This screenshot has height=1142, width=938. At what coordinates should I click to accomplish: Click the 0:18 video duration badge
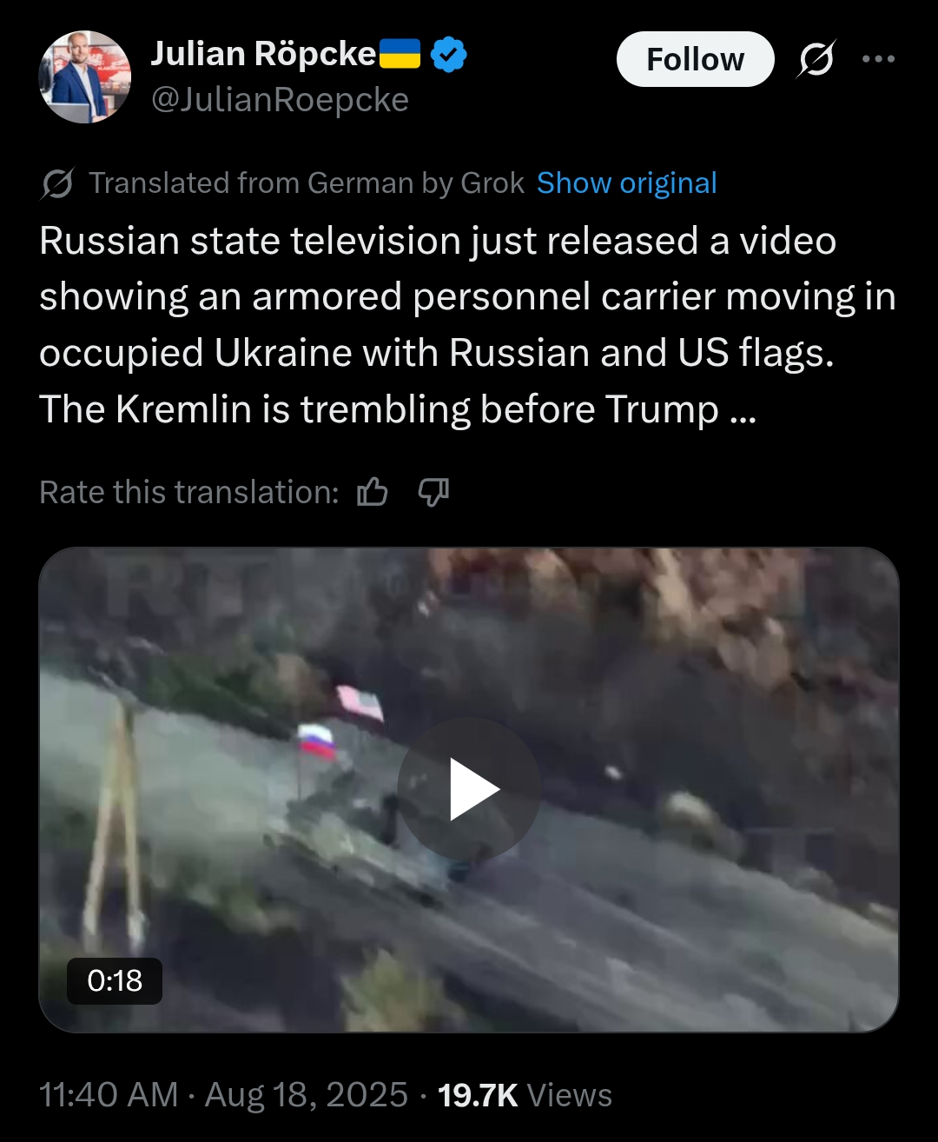pyautogui.click(x=115, y=981)
